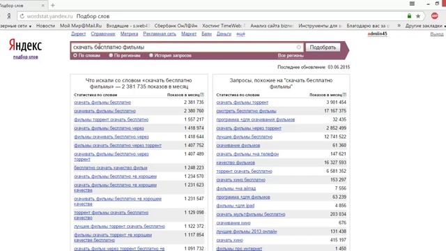Open the Маркет service link
Image resolution: width=446 pixels, height=251 pixels.
click(189, 34)
